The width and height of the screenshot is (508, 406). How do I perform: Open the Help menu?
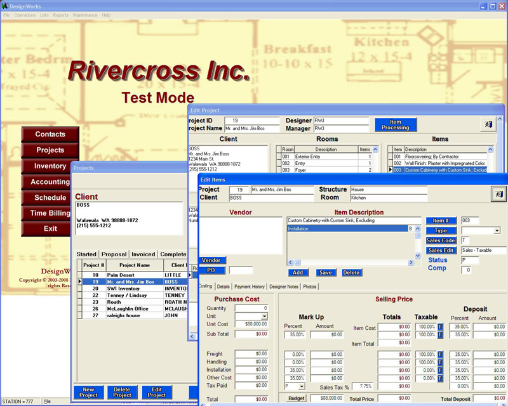coord(106,15)
